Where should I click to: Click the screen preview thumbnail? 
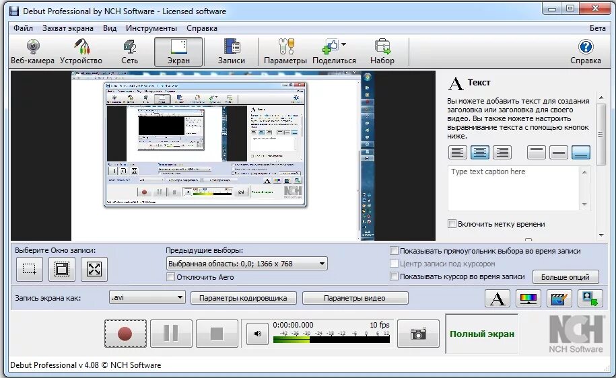tap(223, 155)
